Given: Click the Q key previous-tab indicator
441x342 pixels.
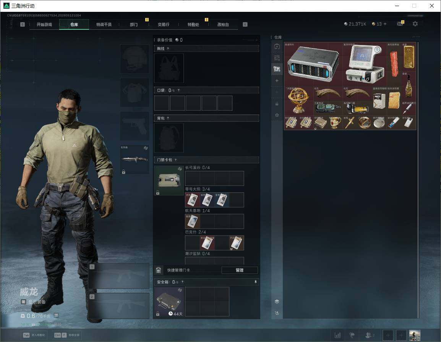Looking at the screenshot, I should [23, 24].
